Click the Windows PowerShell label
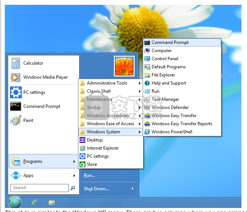This screenshot has height=212, width=247. 172,132
